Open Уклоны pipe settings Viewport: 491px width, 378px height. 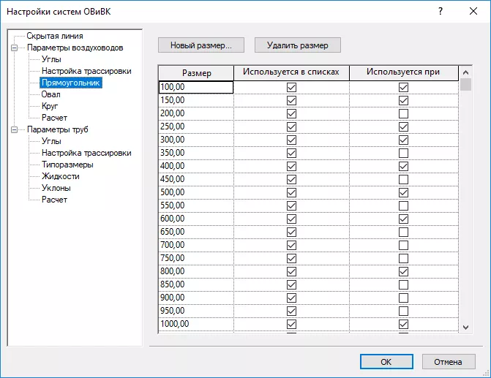pos(57,188)
